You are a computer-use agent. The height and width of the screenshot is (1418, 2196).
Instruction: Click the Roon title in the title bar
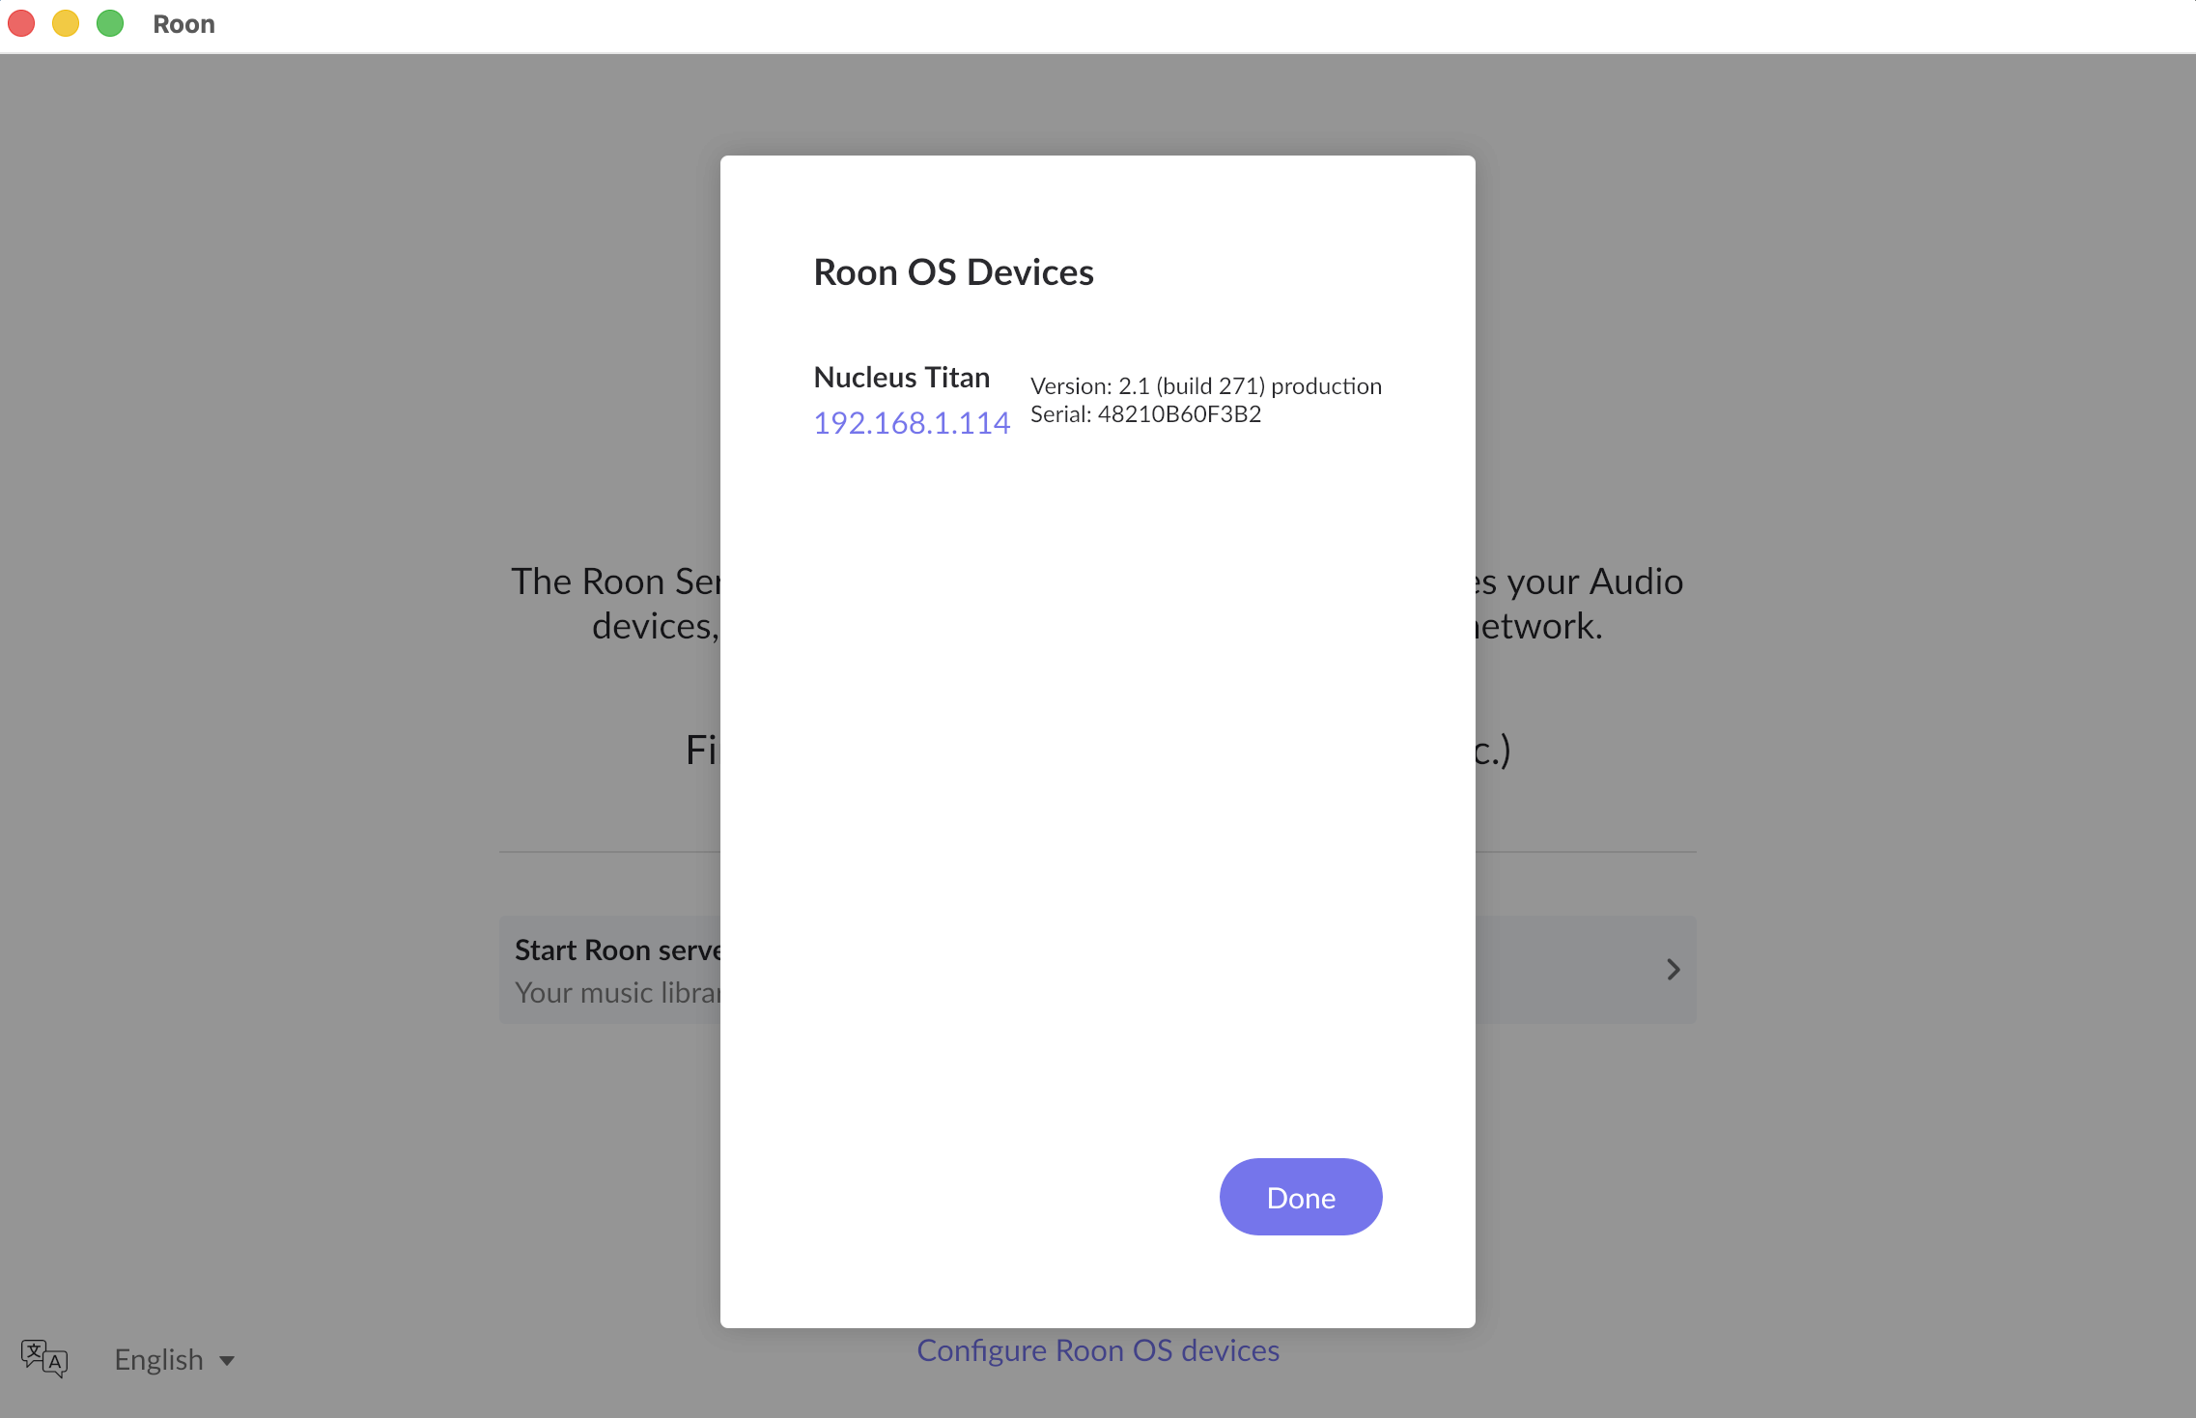(x=183, y=24)
